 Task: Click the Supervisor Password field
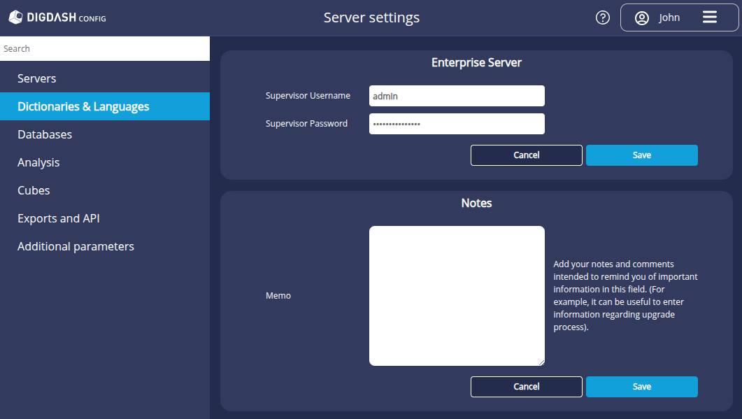tap(457, 124)
